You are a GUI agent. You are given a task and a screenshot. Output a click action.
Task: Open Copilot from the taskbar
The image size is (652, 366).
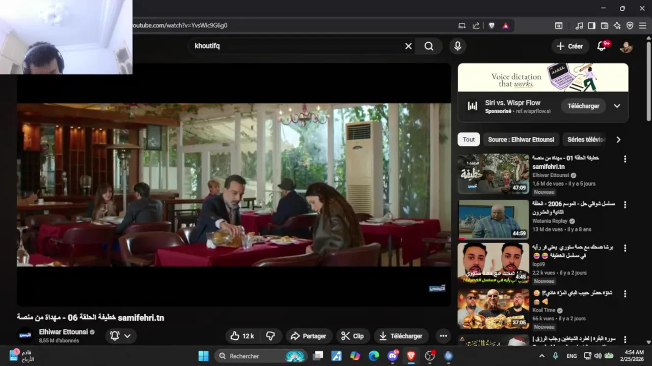355,356
